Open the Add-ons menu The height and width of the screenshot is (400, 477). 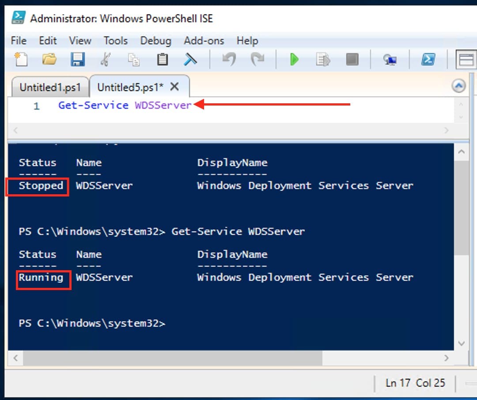click(x=204, y=41)
